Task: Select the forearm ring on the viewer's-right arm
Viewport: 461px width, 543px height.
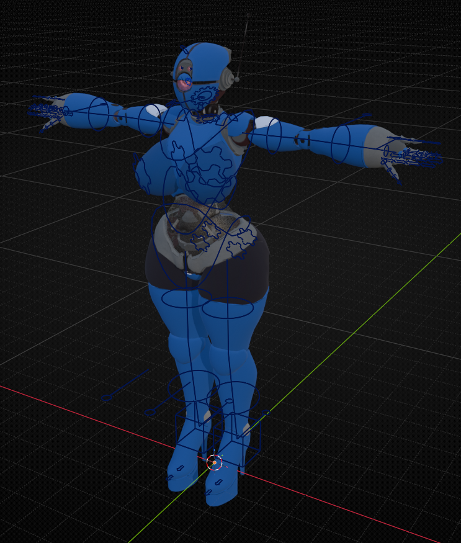Action: [x=341, y=144]
